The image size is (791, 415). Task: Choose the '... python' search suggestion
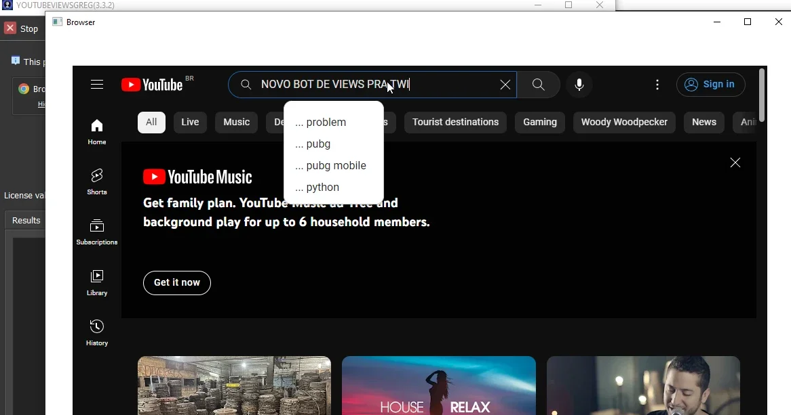(x=334, y=188)
